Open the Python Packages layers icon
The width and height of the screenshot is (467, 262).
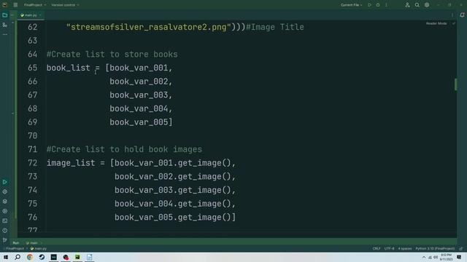coord(5,202)
